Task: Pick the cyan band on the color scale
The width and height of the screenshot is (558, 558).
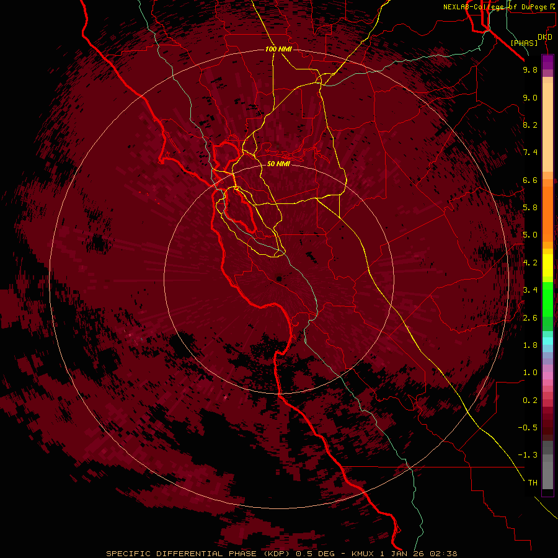Action: click(547, 341)
